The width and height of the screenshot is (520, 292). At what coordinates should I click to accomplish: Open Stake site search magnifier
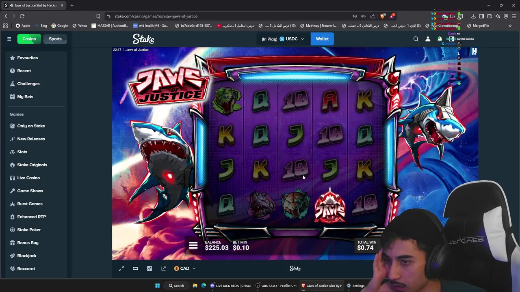[416, 39]
